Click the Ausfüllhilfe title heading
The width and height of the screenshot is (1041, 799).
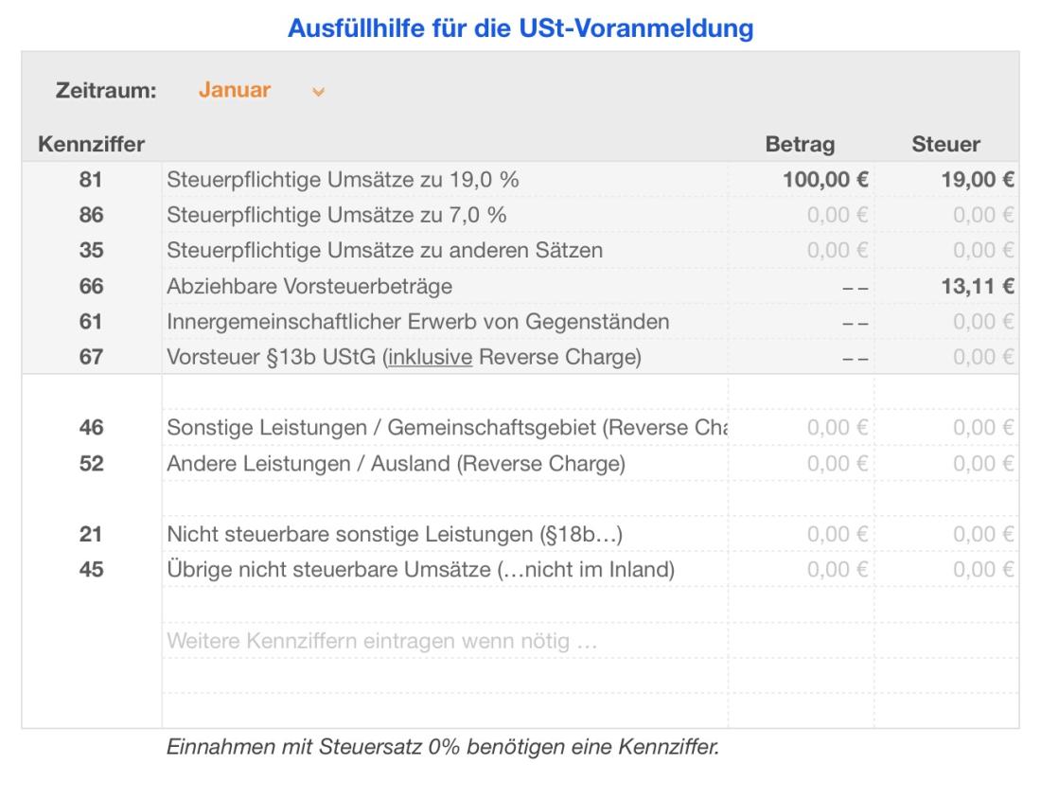click(x=520, y=28)
